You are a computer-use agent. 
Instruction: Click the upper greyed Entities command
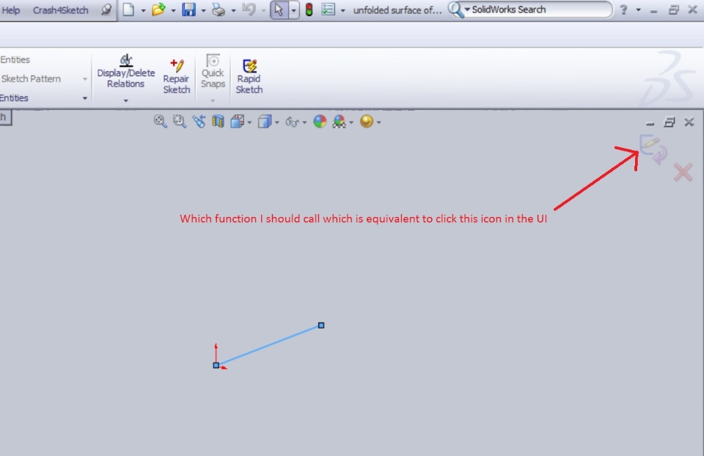point(15,59)
